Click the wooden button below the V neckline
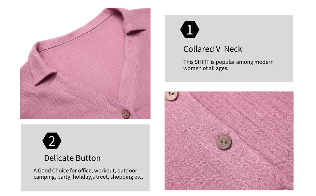This screenshot has height=196, width=316. tap(126, 114)
